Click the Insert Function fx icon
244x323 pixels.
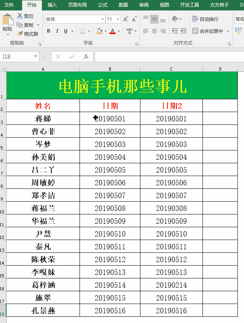click(86, 57)
